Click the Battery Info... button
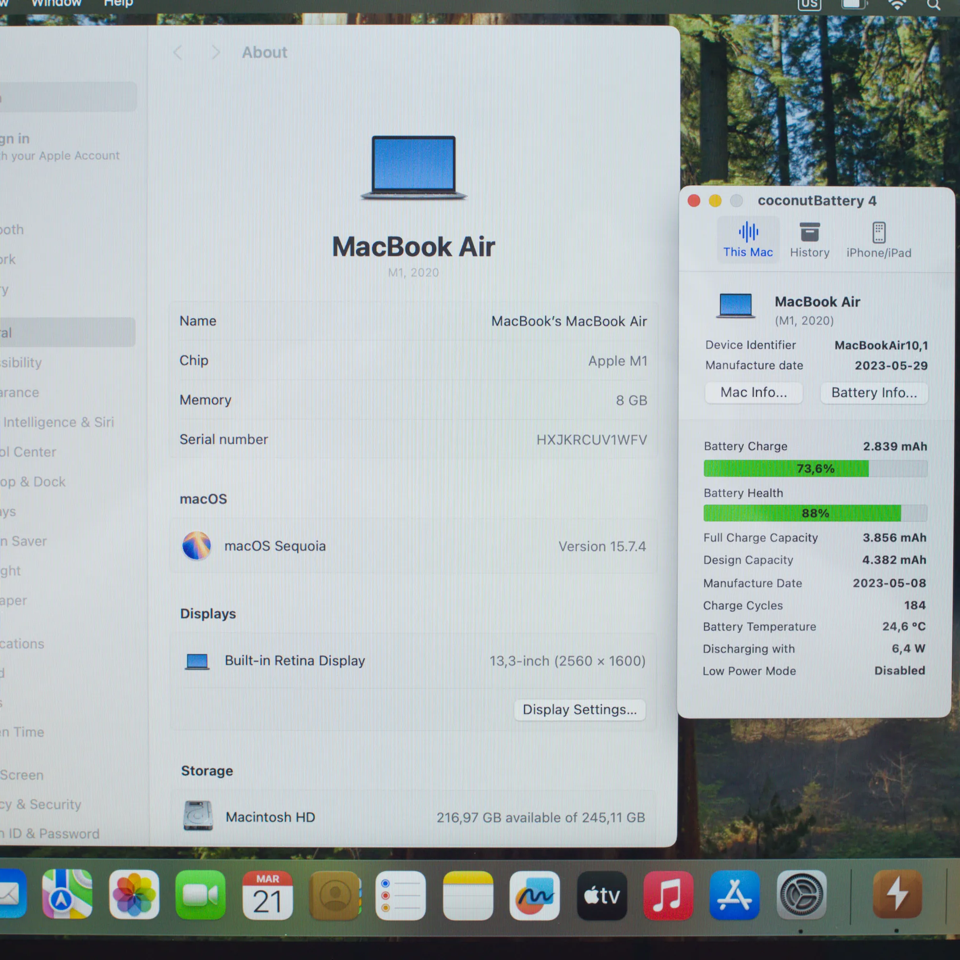This screenshot has width=960, height=960. pyautogui.click(x=874, y=393)
